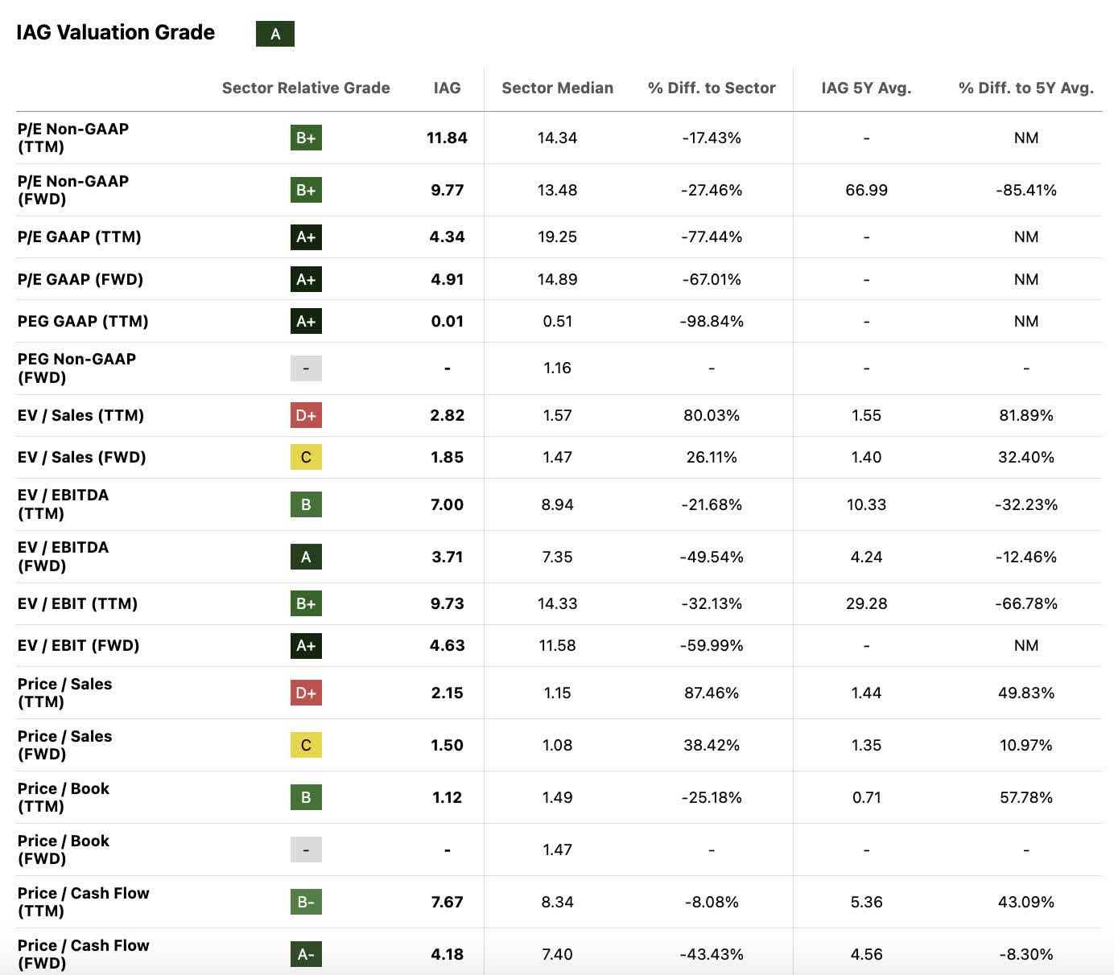This screenshot has width=1114, height=975.
Task: Click the 5Y average value 66.99
Action: tap(866, 190)
